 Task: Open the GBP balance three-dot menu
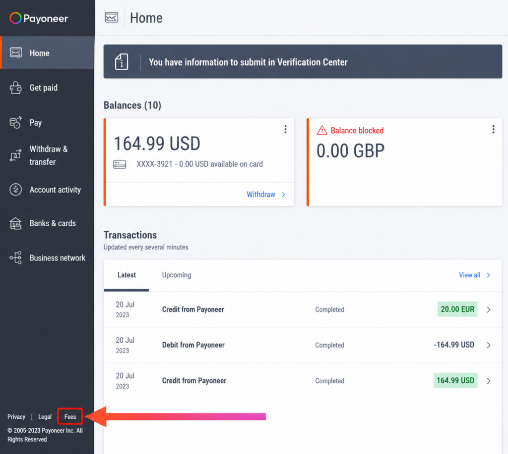click(x=494, y=129)
